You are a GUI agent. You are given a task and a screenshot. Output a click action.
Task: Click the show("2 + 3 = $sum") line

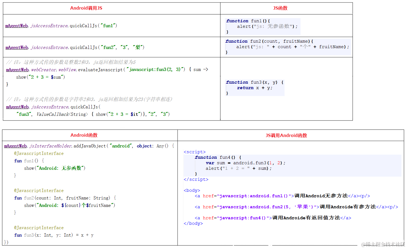pos(41,77)
